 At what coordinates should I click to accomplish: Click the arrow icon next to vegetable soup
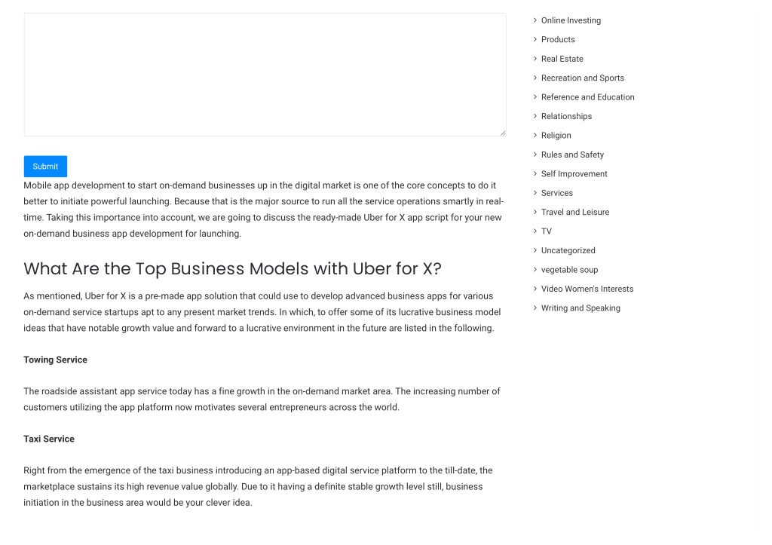[x=535, y=269]
